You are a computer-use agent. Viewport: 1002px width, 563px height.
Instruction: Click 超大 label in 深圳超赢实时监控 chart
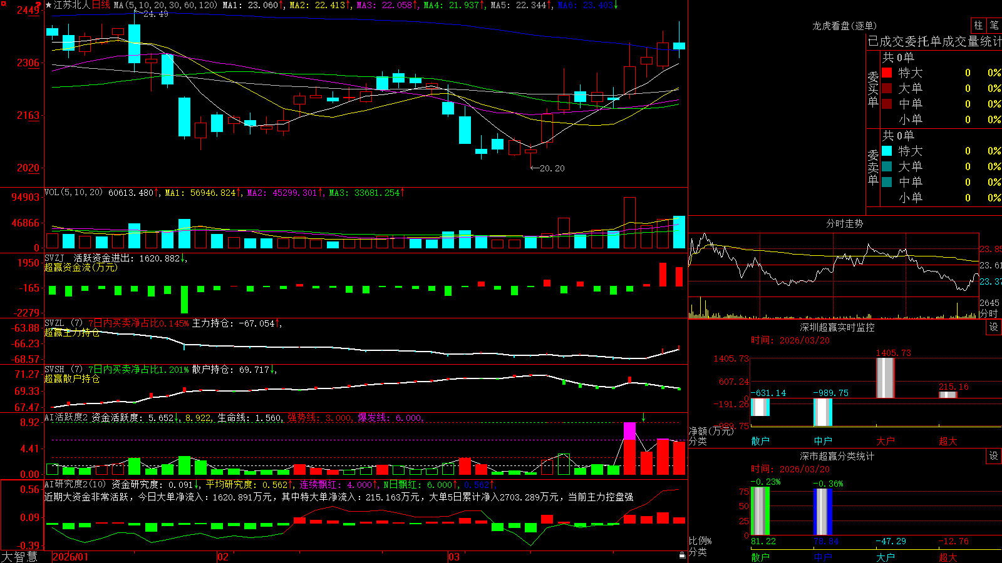coord(948,441)
